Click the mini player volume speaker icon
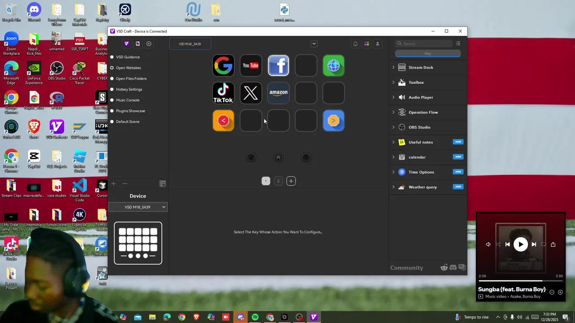This screenshot has width=575, height=323. click(x=488, y=244)
